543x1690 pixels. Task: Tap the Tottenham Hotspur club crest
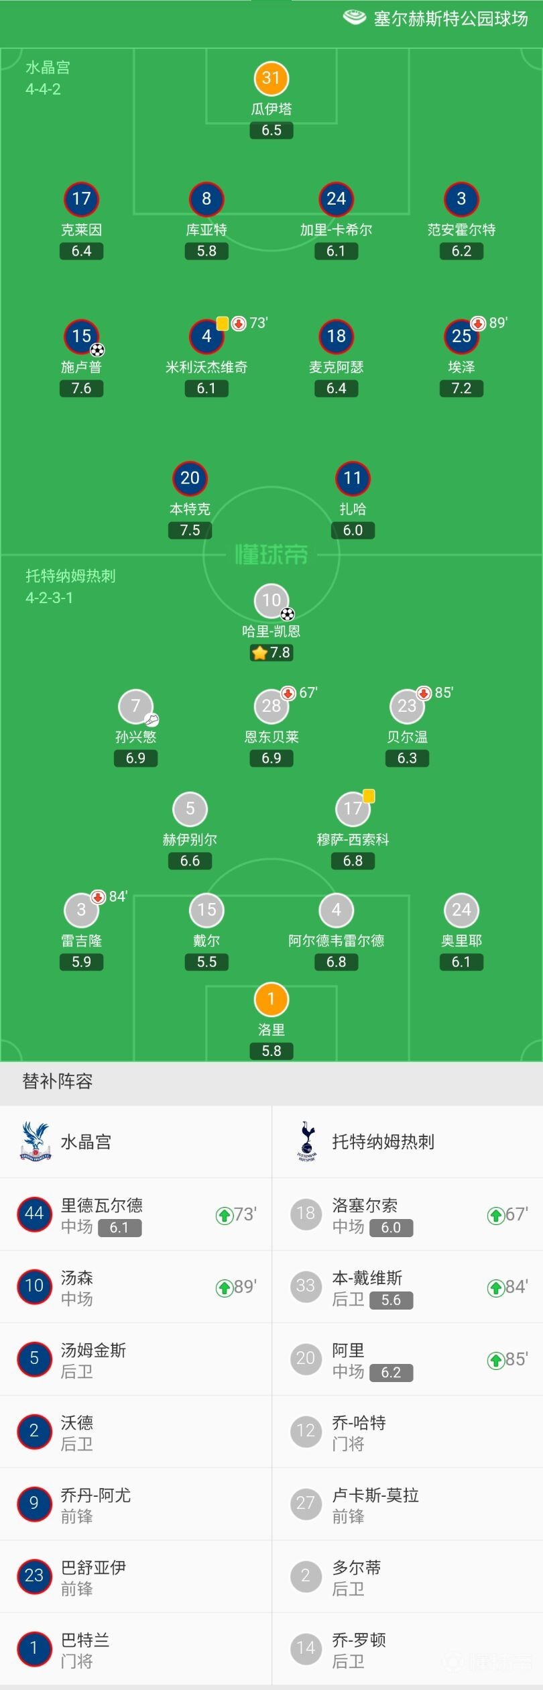(x=307, y=1141)
